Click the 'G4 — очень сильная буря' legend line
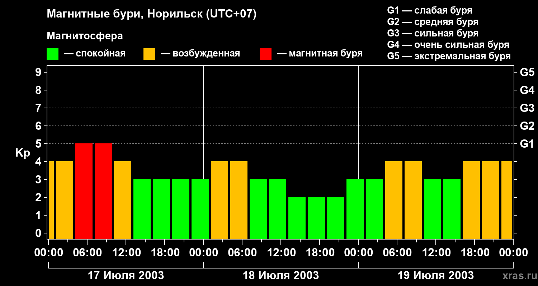Image resolution: width=538 pixels, height=286 pixels. pyautogui.click(x=448, y=45)
